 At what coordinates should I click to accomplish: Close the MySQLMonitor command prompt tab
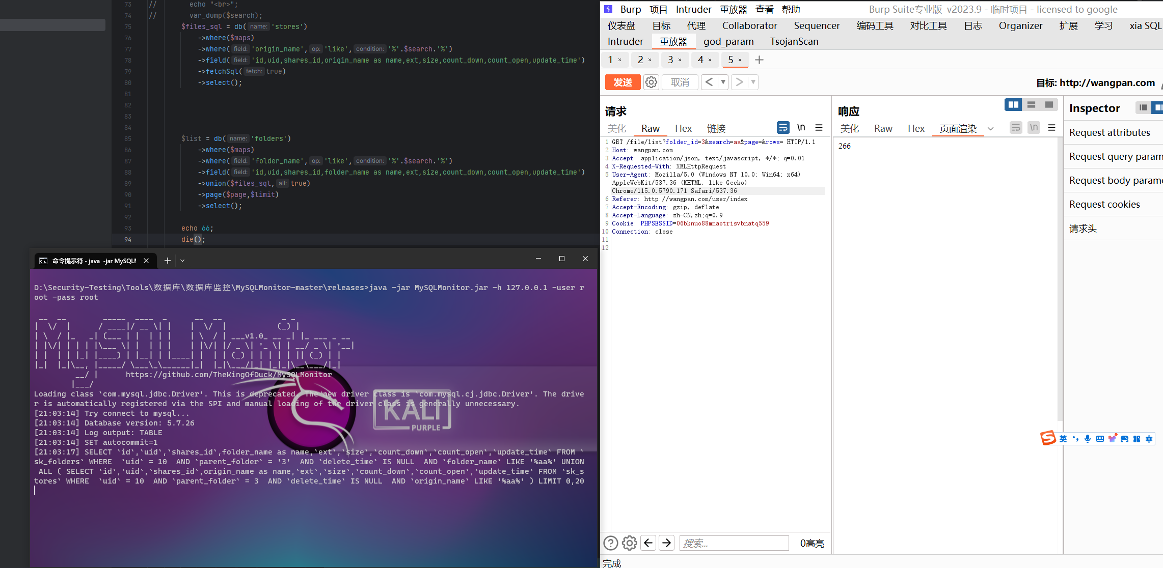146,261
